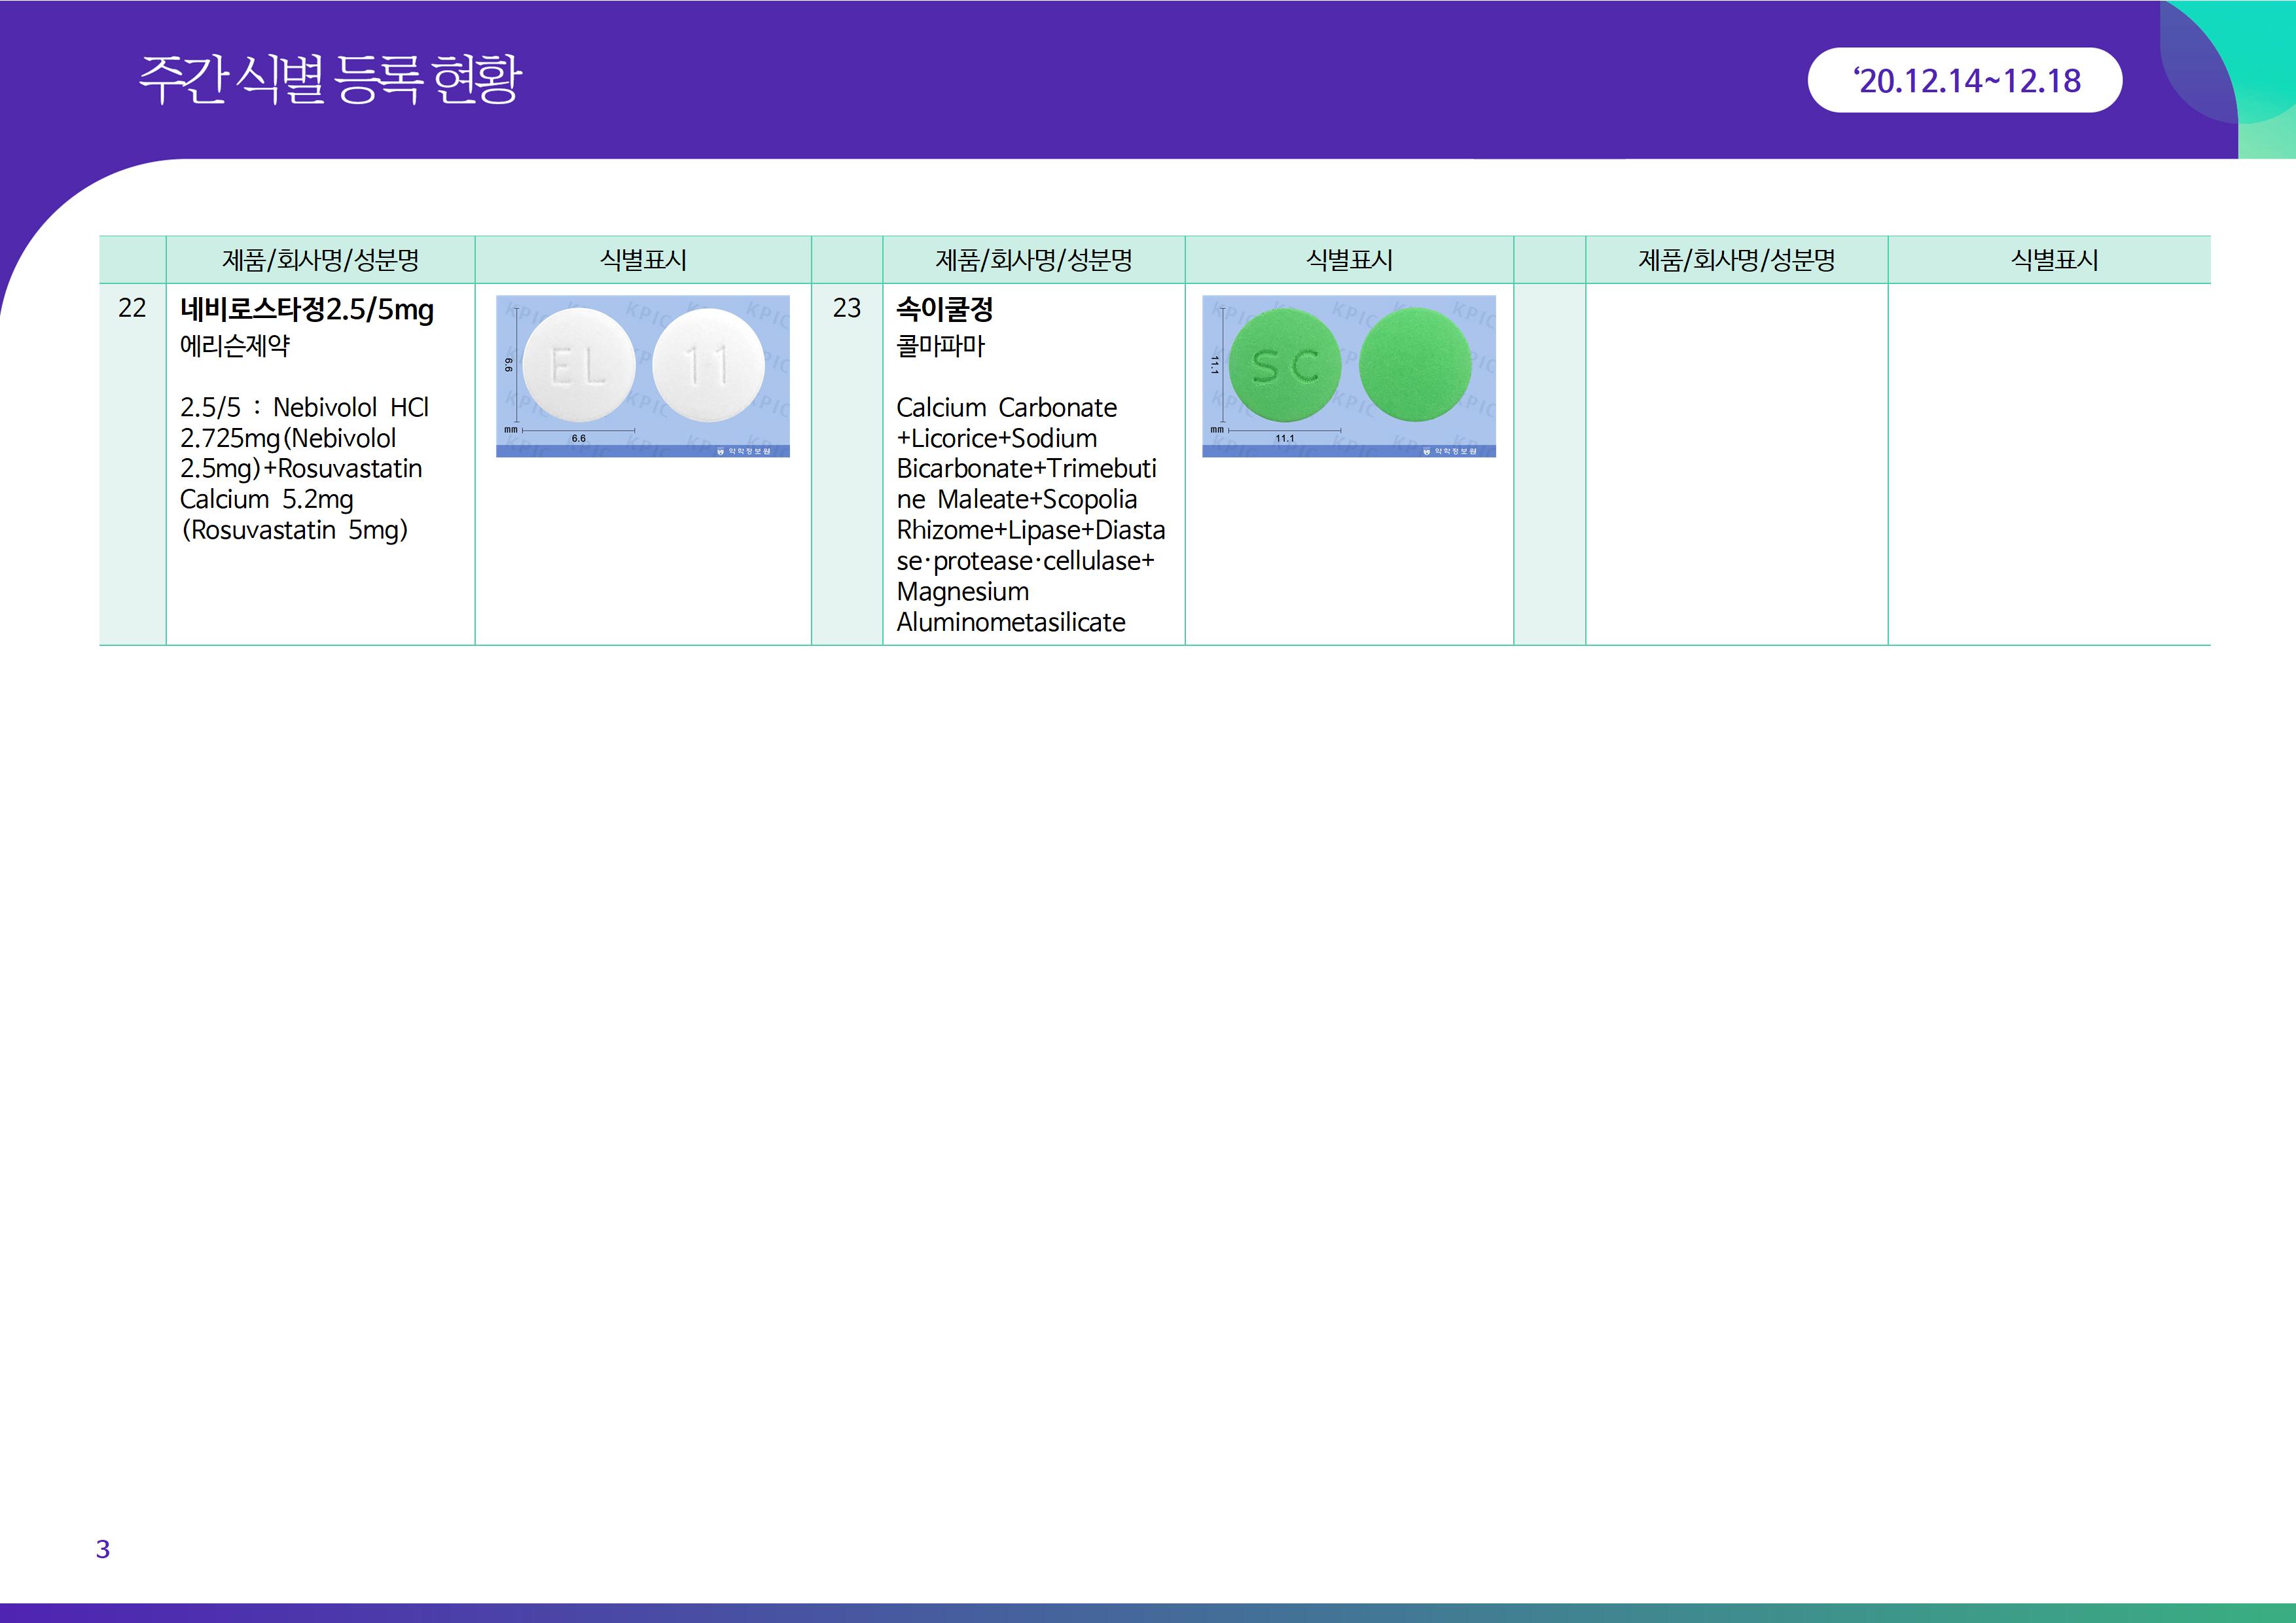Click product name 속이쿨정
Image resolution: width=2296 pixels, height=1623 pixels.
(944, 310)
